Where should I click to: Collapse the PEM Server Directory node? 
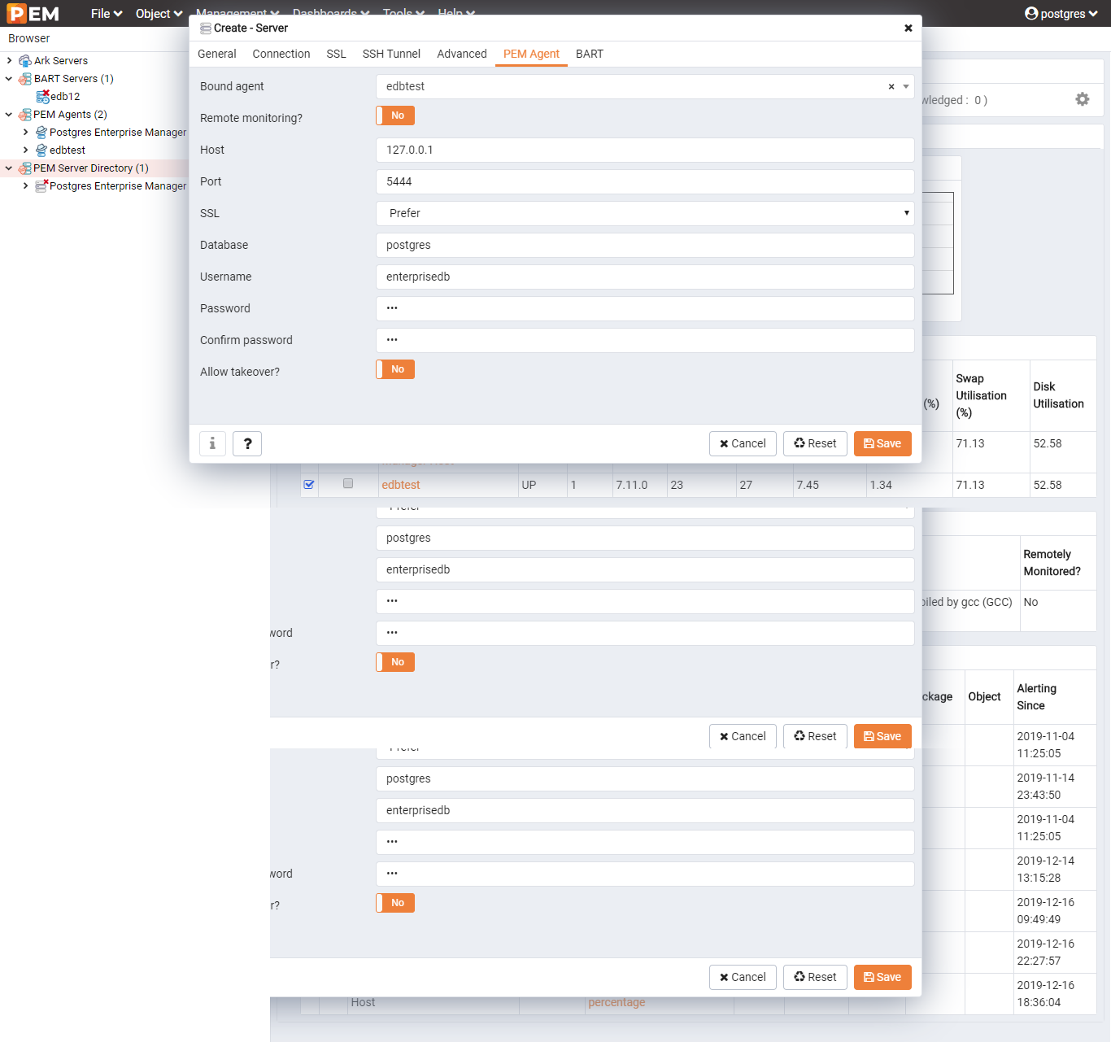(9, 168)
